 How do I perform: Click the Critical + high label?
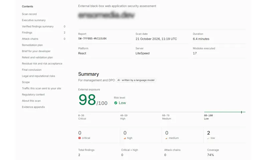(x=129, y=150)
